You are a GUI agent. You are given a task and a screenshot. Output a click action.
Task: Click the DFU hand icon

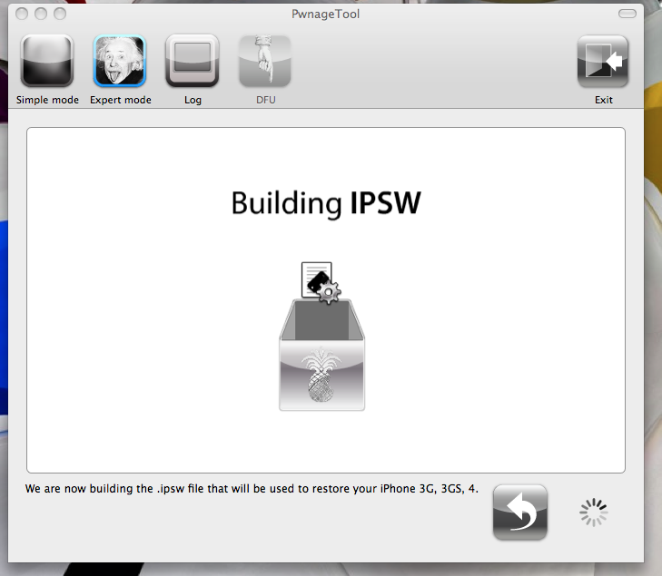[x=265, y=61]
